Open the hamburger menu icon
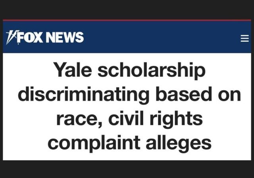This screenshot has height=178, width=254. pos(244,38)
